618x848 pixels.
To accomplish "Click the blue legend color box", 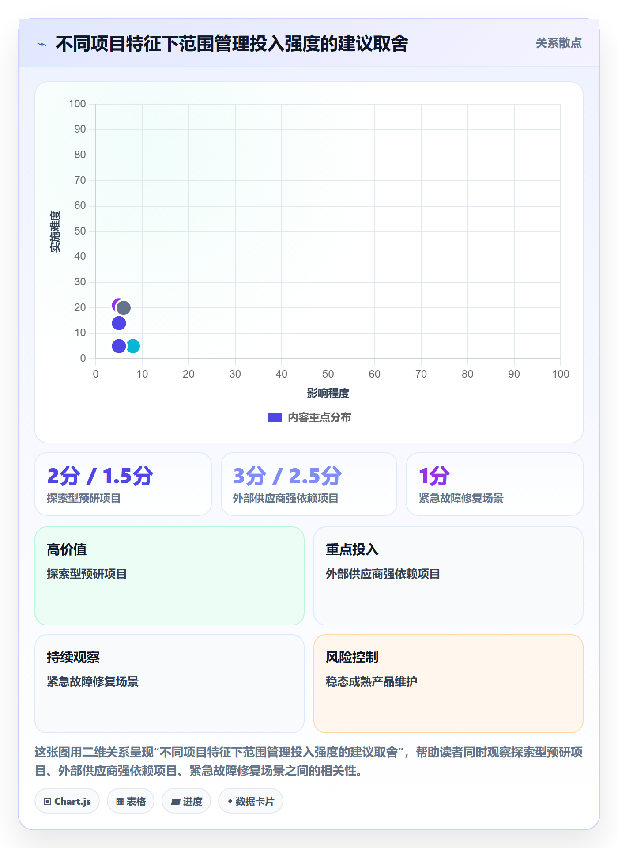I will [275, 418].
